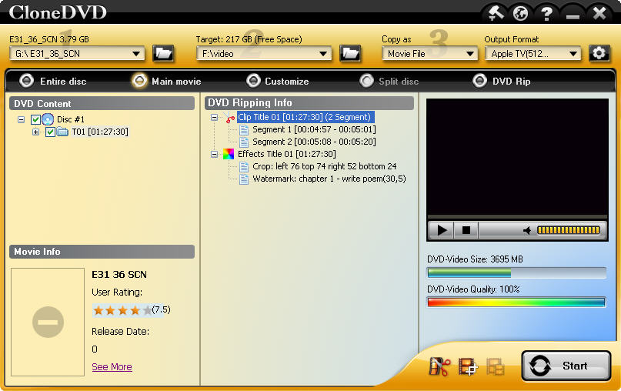Select Disc #1 label in tree
Image resolution: width=621 pixels, height=391 pixels.
71,119
